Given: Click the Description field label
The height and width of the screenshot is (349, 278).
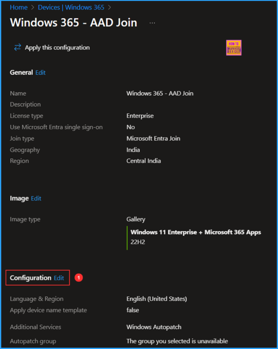Looking at the screenshot, I should coord(25,104).
